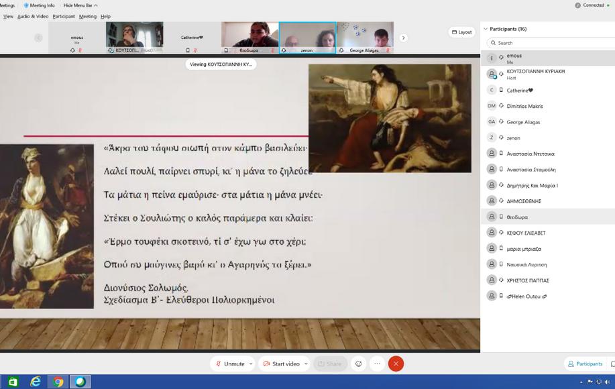Click headset icon next to ΚΕΦΟΥ ΕΛΙΣΑΒΕΤ

point(501,233)
